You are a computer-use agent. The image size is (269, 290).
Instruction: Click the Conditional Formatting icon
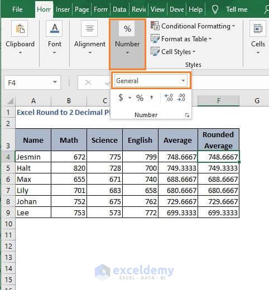pyautogui.click(x=155, y=26)
